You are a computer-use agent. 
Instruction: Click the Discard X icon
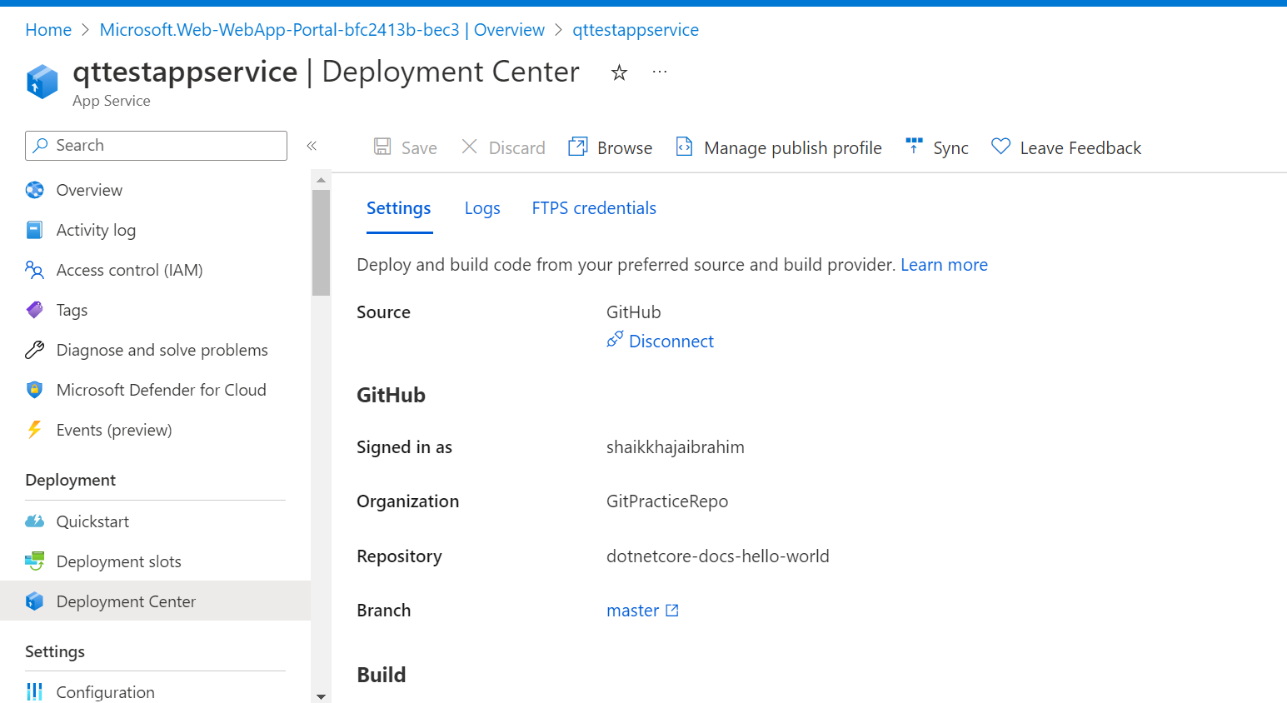(x=470, y=147)
